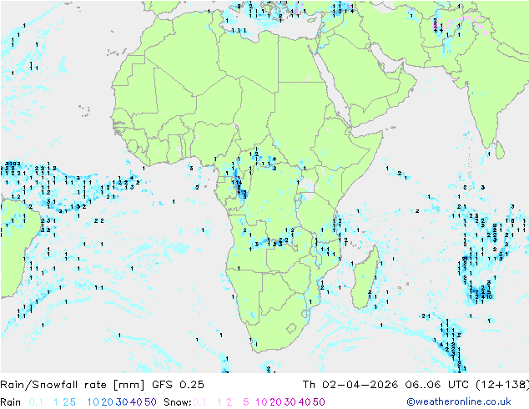Pick the rain legend value 50
Viewport: 529px width, 409px height.
coord(150,402)
